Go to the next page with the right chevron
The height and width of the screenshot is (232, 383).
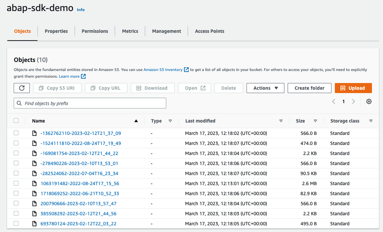point(354,101)
